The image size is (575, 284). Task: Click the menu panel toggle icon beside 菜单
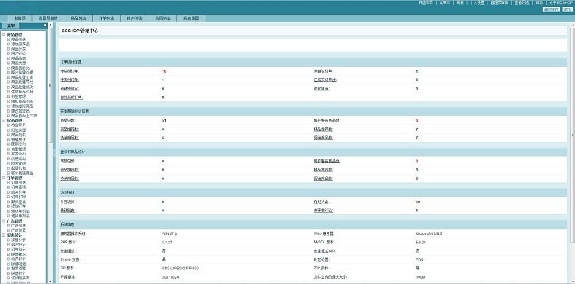(x=44, y=25)
